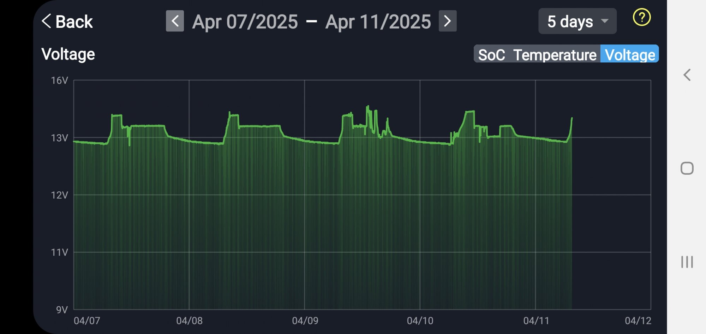Select the highlighted Voltage tab
The image size is (706, 334).
pyautogui.click(x=630, y=55)
